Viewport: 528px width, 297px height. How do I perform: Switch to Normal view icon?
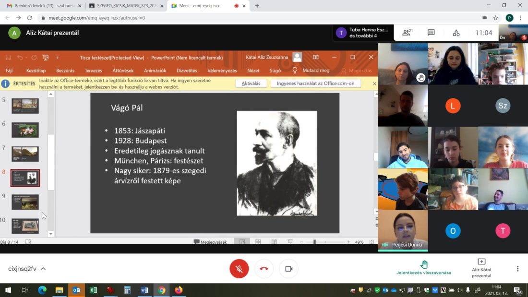click(242, 242)
